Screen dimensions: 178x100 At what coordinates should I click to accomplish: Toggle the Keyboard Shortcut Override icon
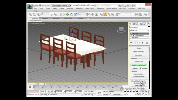[x=97, y=14]
